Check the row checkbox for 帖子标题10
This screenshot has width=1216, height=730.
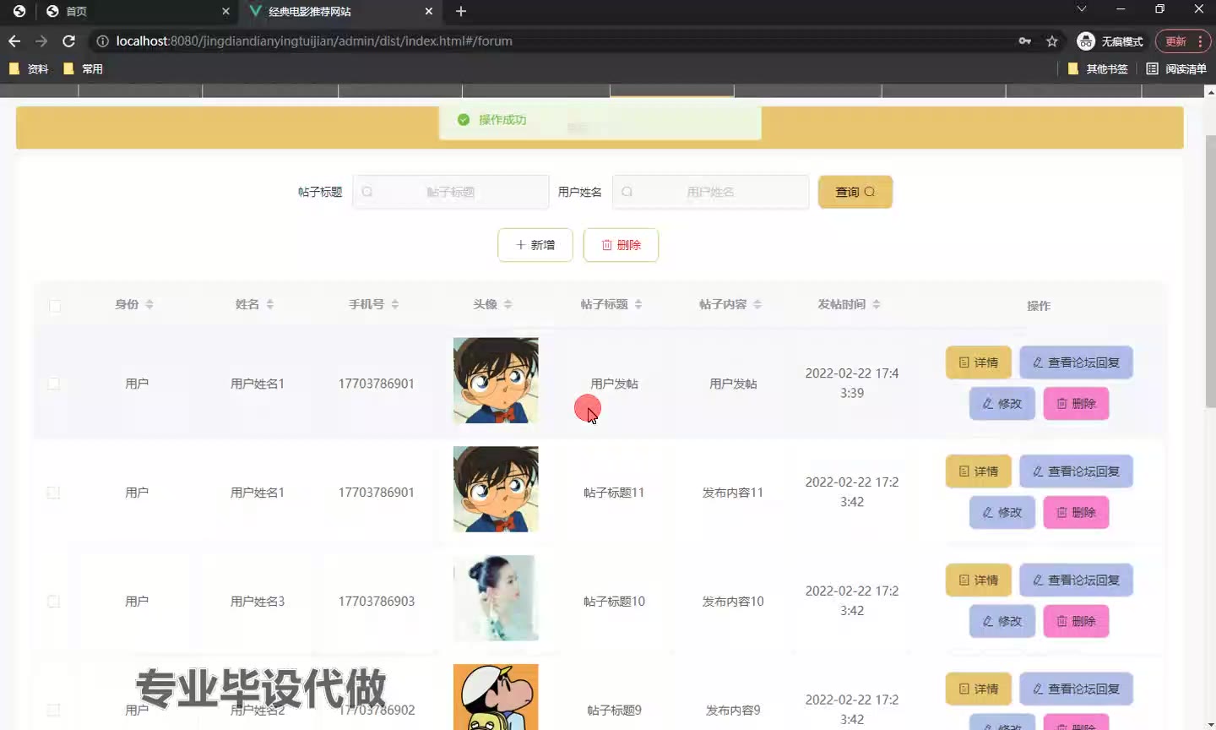(x=53, y=602)
